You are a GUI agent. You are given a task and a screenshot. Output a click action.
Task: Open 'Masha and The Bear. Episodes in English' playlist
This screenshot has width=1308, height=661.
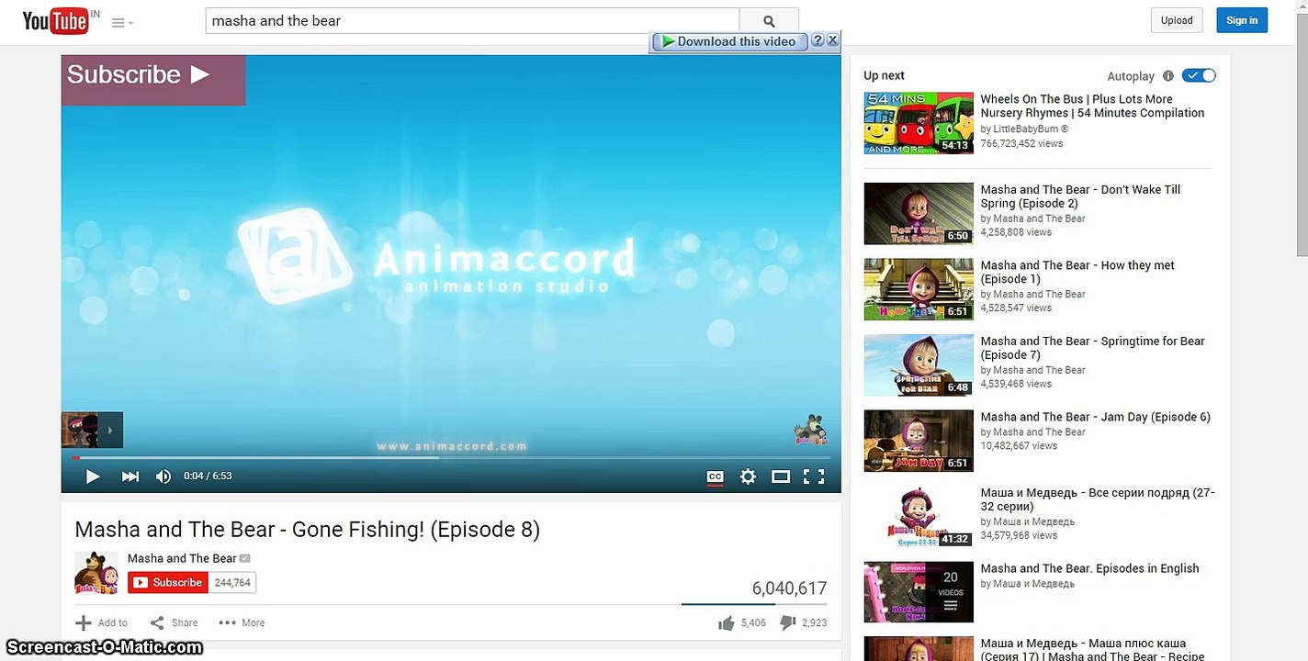1090,568
